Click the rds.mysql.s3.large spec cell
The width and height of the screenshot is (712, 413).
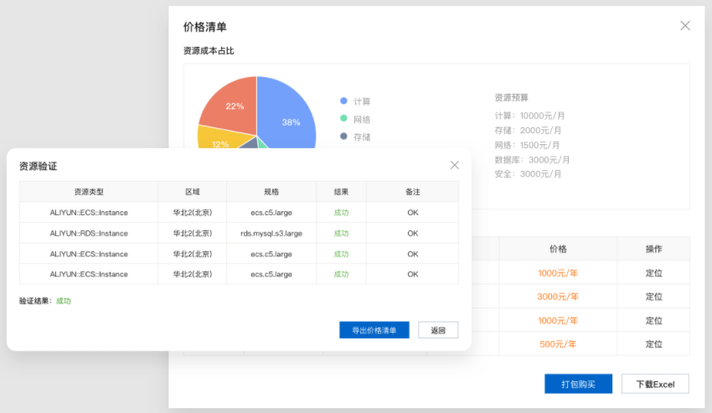(x=271, y=233)
